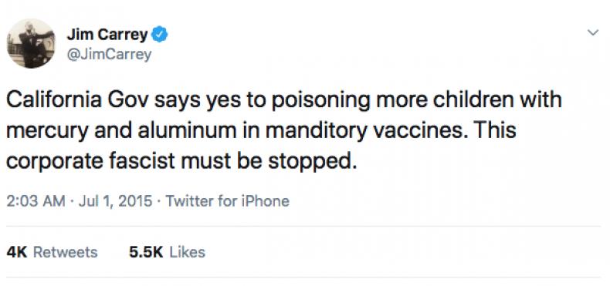Expand the tweet options chevron menu
610x286 pixels.
click(592, 33)
